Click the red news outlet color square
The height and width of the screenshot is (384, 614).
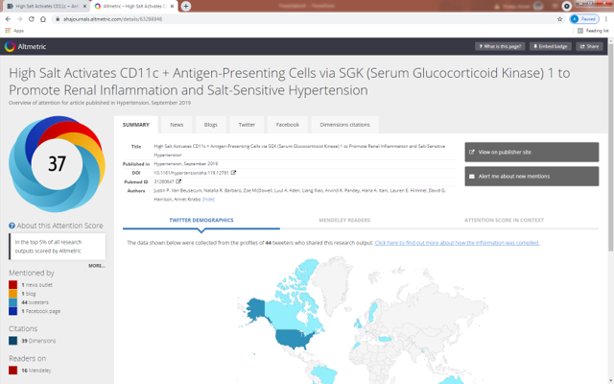[x=12, y=285]
